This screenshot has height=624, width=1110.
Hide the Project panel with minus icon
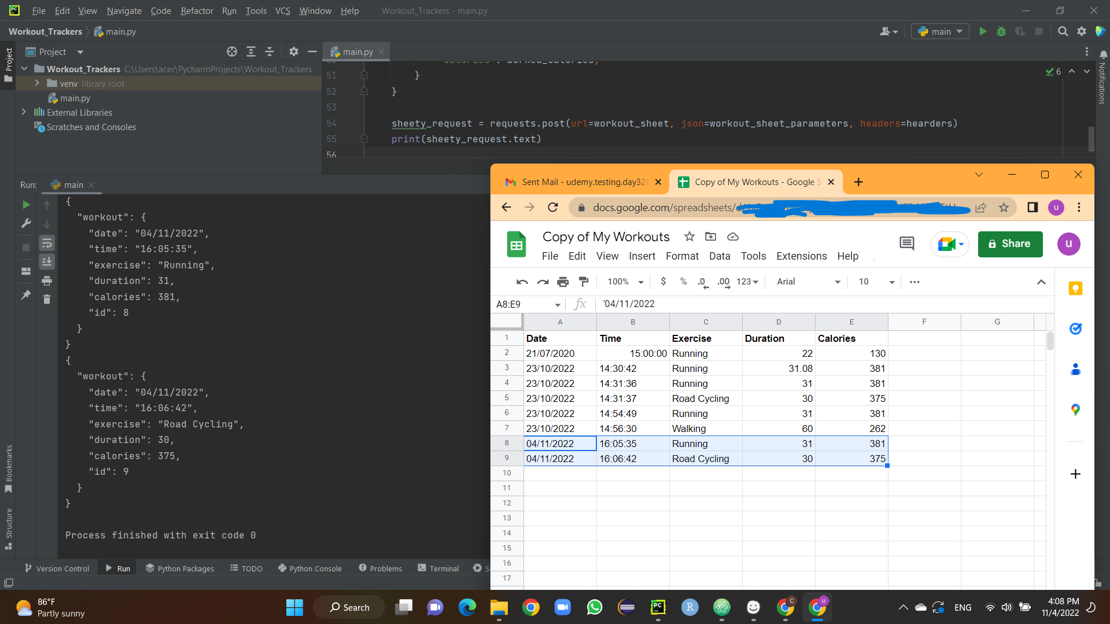[312, 51]
